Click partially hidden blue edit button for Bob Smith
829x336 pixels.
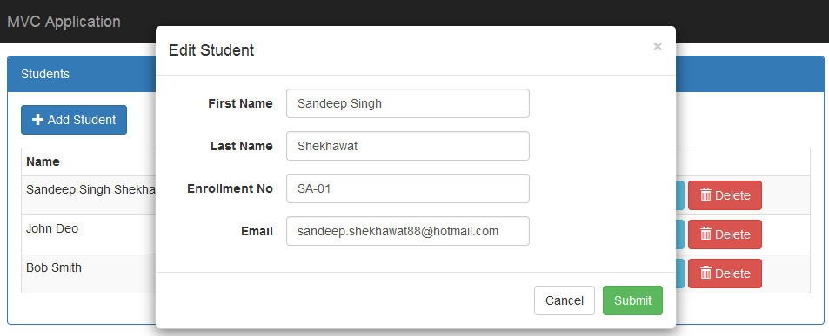coord(680,273)
